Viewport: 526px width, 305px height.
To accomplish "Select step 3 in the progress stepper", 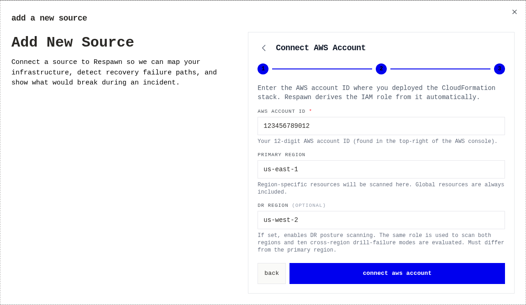I will pyautogui.click(x=499, y=69).
